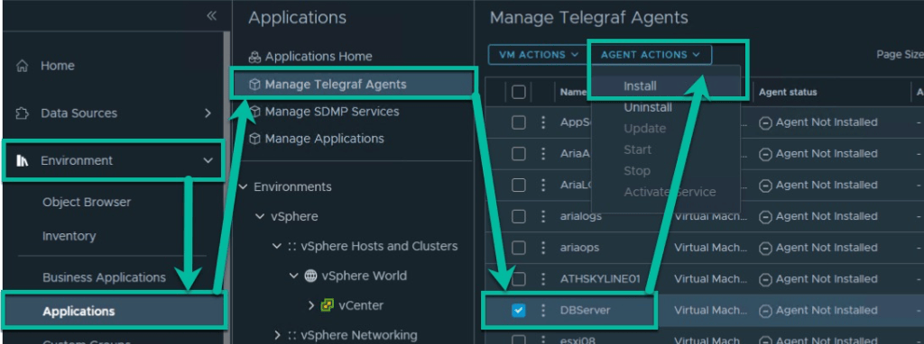This screenshot has height=344, width=924.
Task: Open the VM Actions dropdown
Action: pyautogui.click(x=539, y=55)
